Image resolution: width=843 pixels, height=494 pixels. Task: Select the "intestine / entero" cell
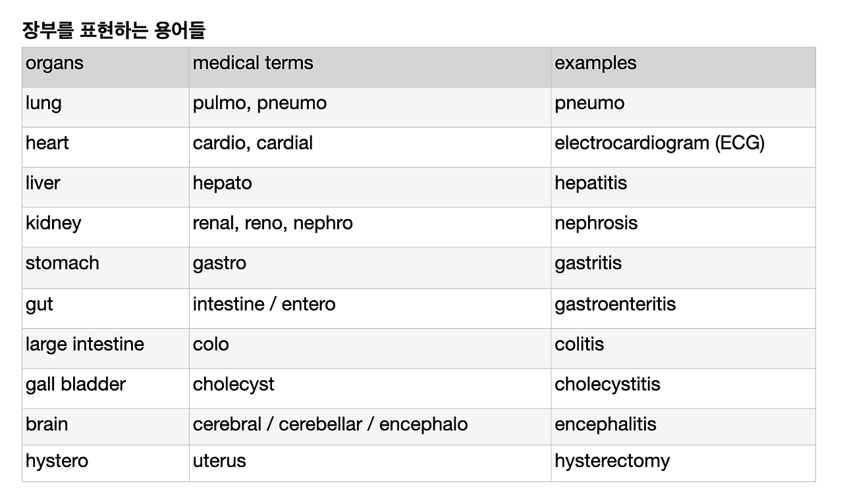pyautogui.click(x=264, y=305)
